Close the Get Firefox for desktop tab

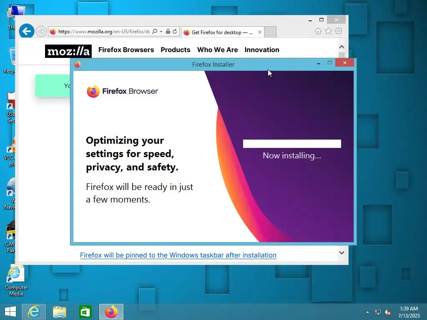[x=259, y=32]
